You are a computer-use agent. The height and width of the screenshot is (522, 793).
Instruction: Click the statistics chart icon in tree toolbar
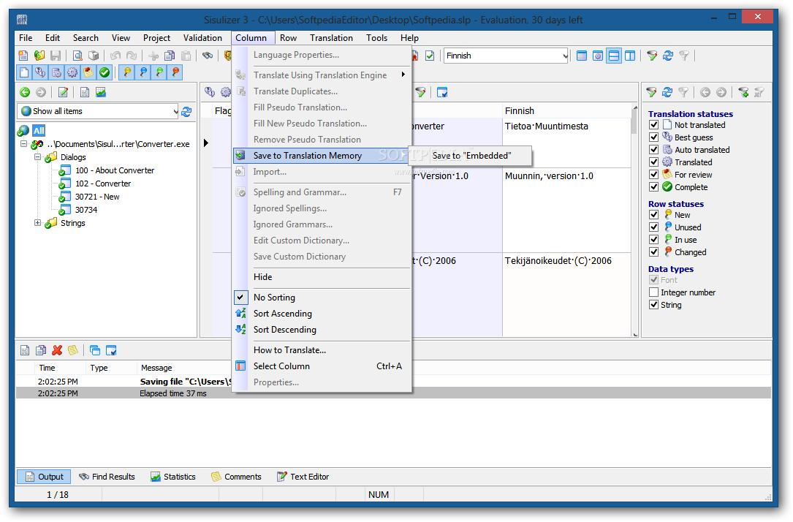[101, 92]
